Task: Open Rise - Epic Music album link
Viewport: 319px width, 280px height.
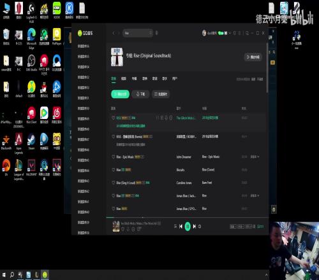Action: 211,157
